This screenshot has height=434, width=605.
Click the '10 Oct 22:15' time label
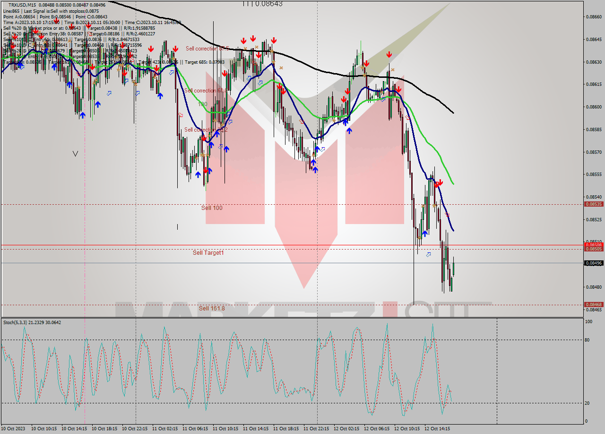[x=135, y=429]
